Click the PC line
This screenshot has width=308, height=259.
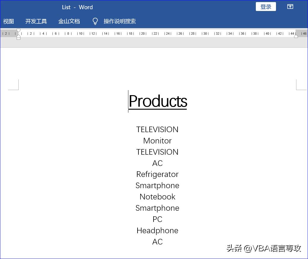(x=157, y=219)
